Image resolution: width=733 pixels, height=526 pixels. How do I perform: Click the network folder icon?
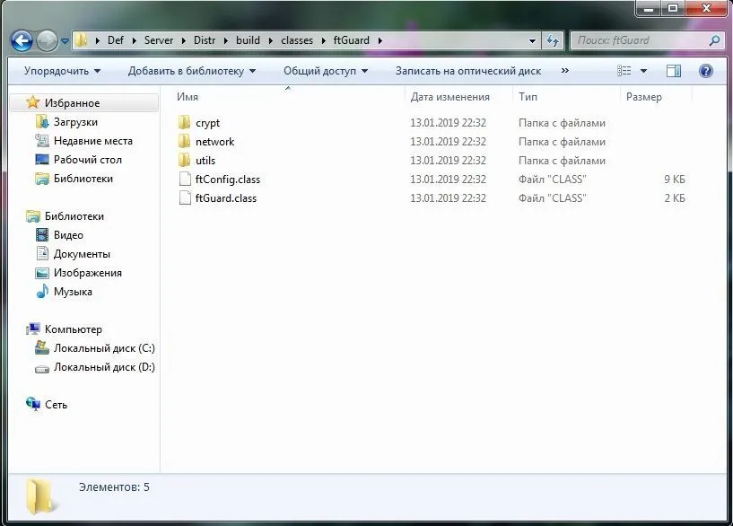184,142
